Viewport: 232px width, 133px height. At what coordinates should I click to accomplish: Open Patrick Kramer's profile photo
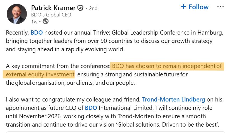[x=17, y=14]
